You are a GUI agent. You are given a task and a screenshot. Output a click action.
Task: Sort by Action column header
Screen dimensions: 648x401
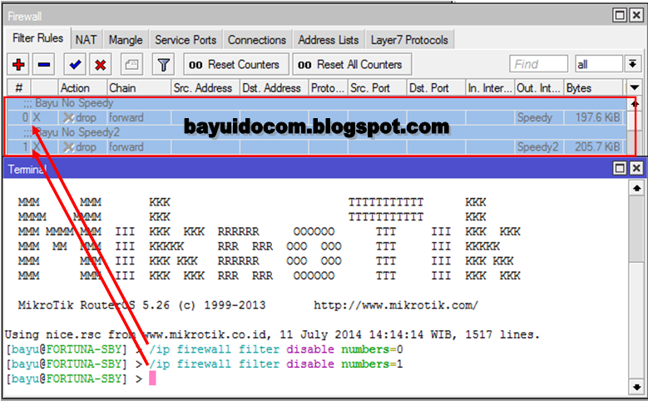82,88
